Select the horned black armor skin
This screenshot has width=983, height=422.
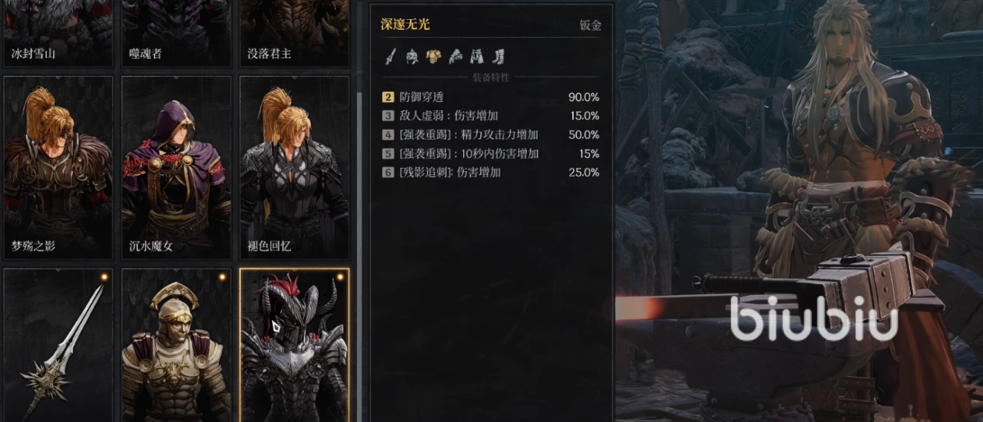point(294,345)
